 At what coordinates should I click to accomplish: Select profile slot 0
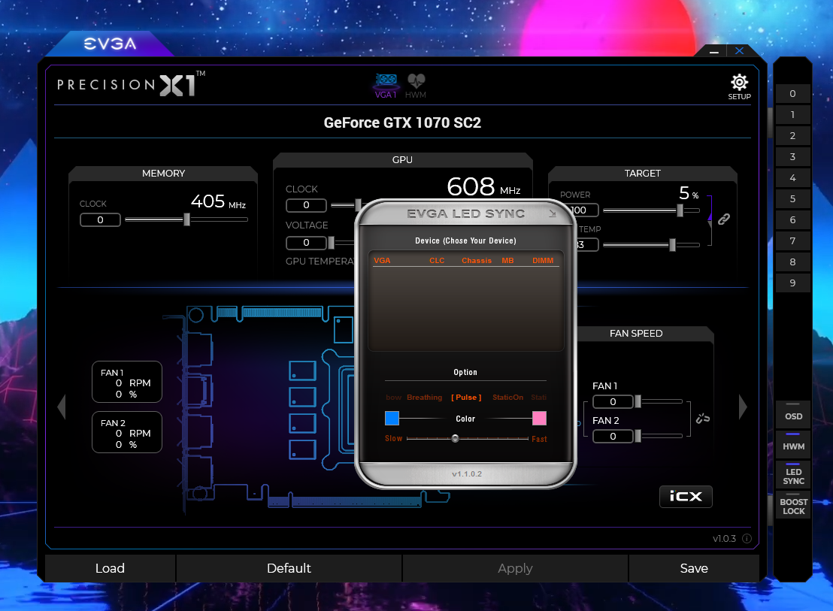click(x=792, y=93)
